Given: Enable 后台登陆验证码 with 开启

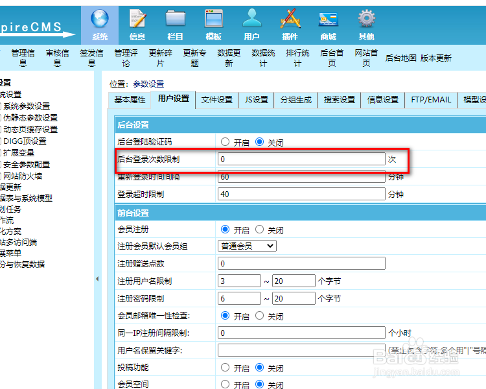Looking at the screenshot, I should coord(225,142).
